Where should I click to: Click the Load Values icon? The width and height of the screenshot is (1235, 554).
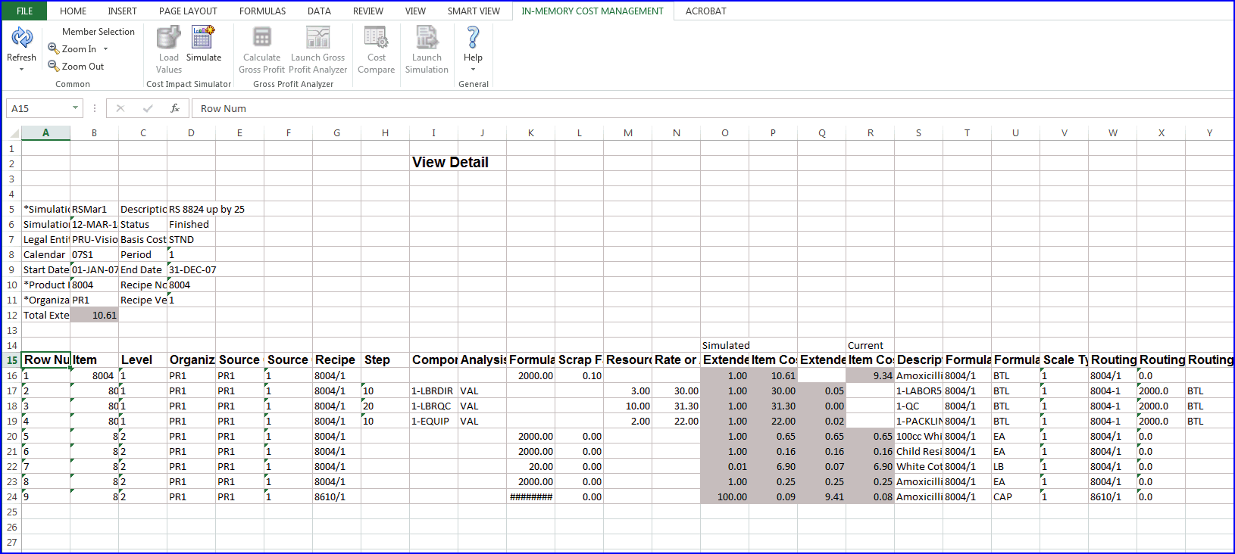click(x=168, y=38)
